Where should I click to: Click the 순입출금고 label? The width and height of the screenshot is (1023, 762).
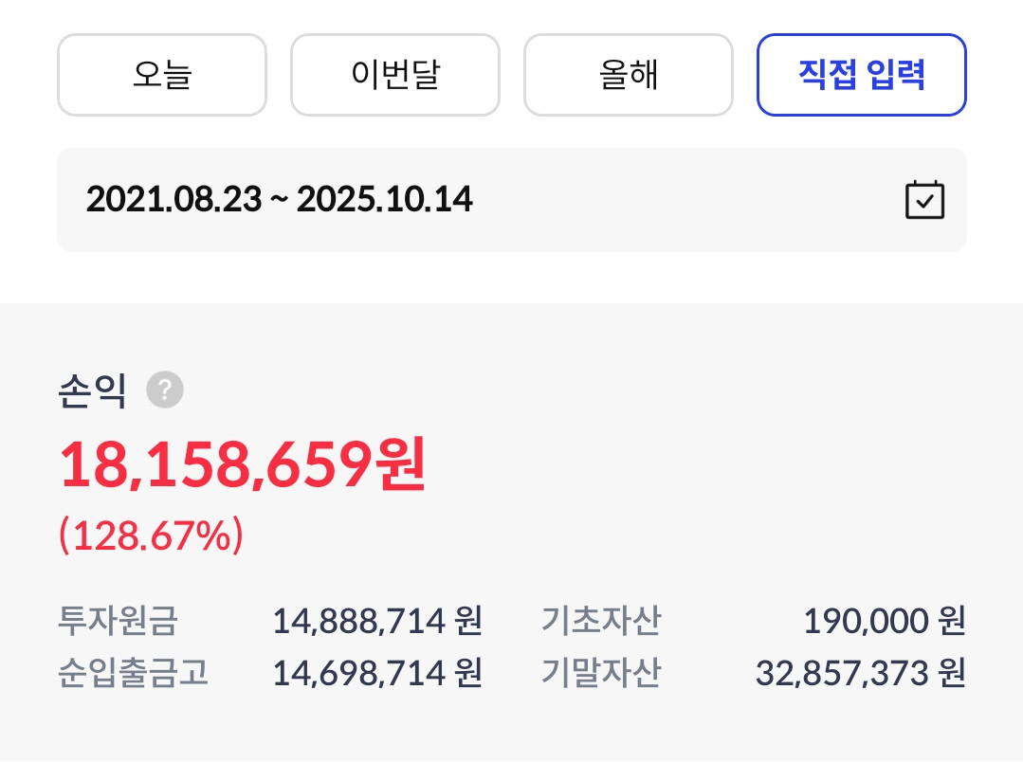133,674
